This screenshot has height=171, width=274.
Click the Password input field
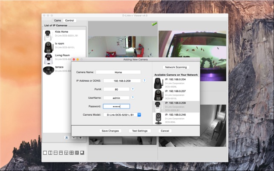(116, 106)
